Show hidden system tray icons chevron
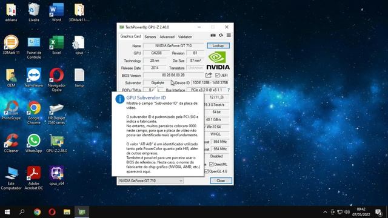Viewport: 388px width, 218px height. [x=325, y=212]
